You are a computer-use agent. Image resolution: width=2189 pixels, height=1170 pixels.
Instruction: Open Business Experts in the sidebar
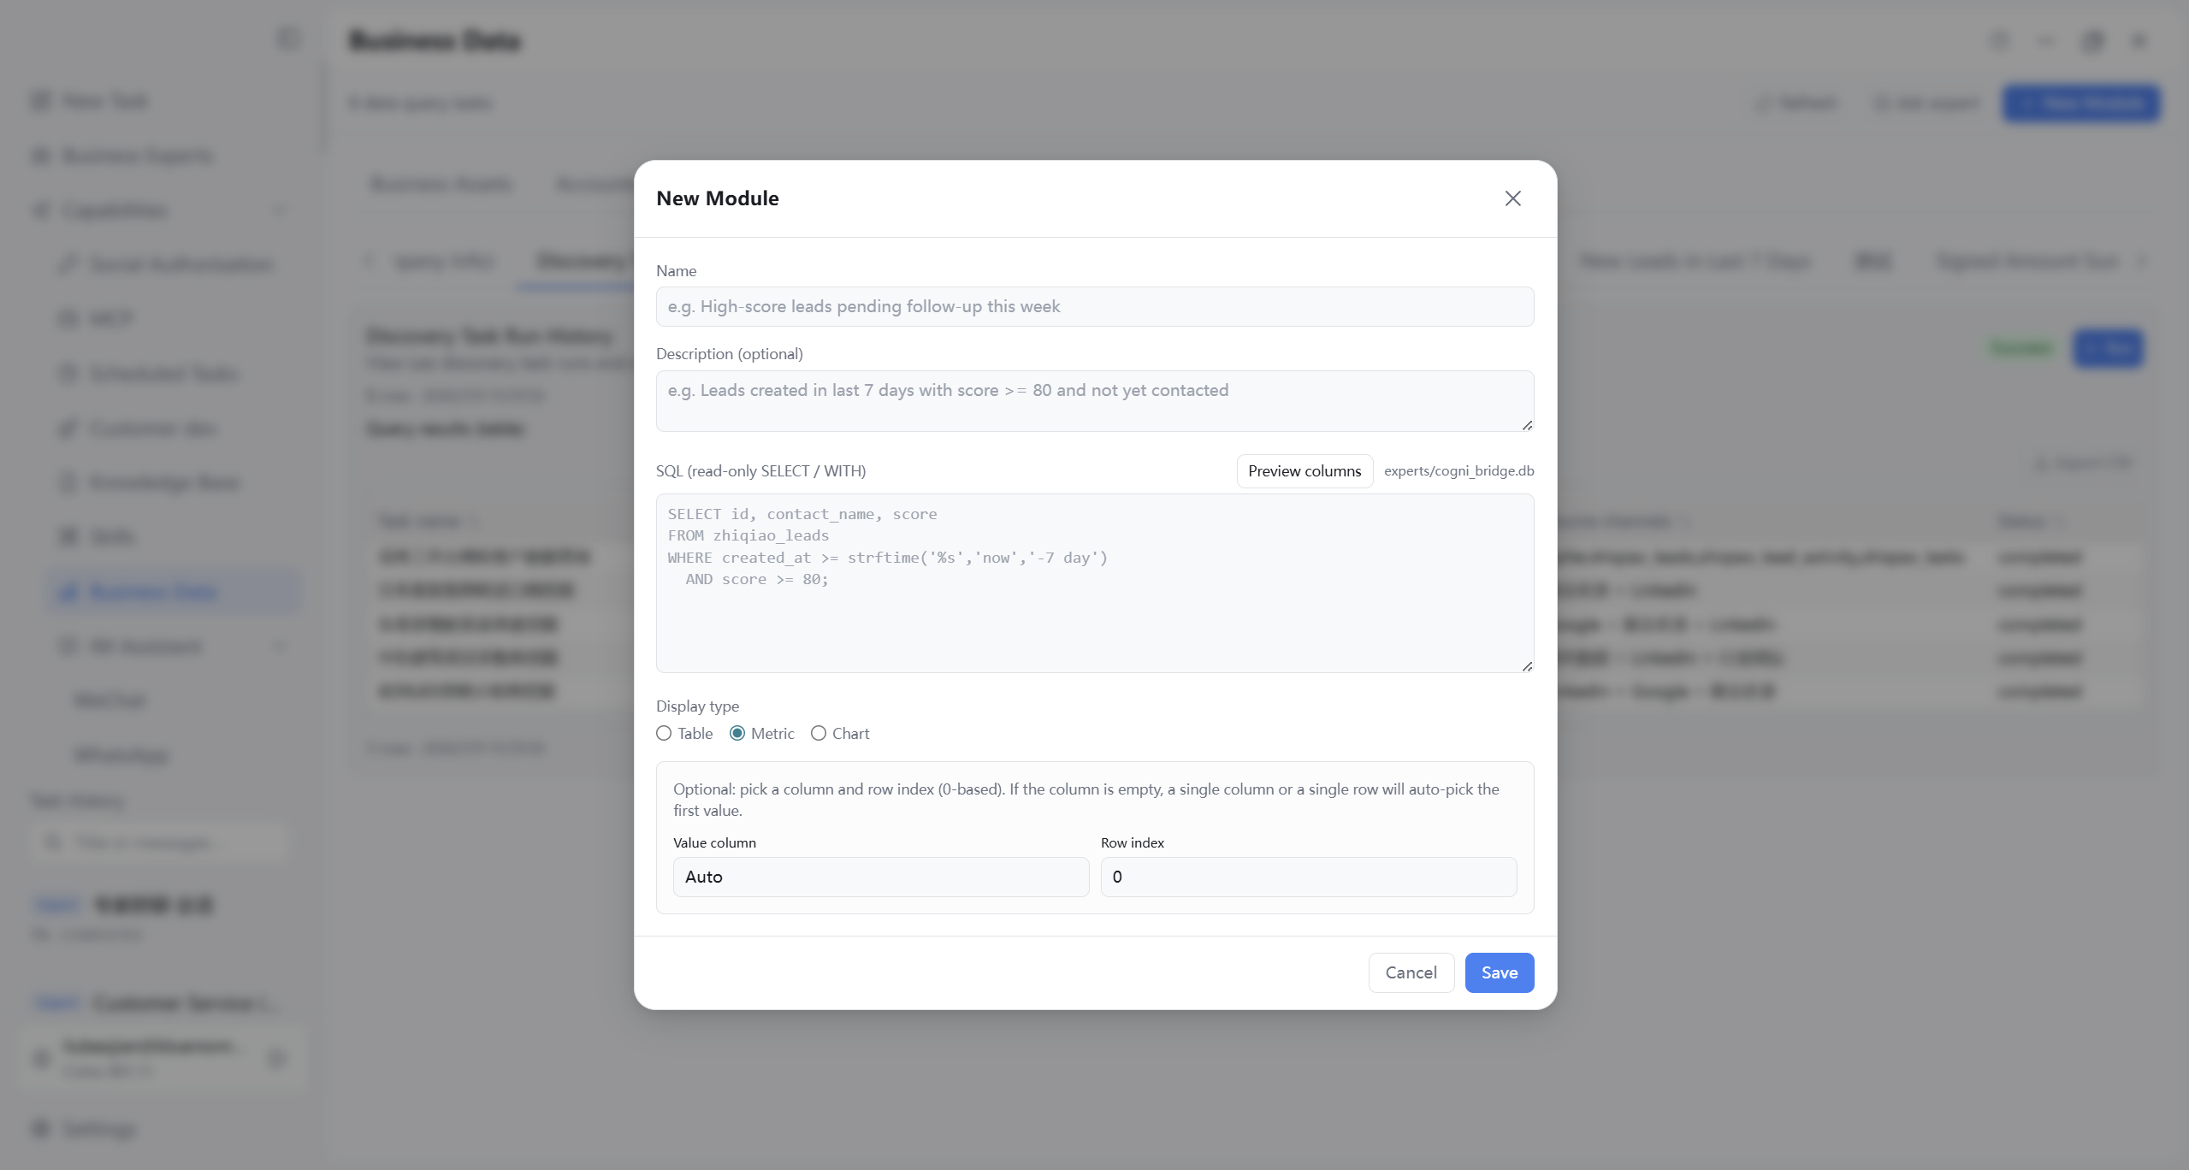click(122, 156)
